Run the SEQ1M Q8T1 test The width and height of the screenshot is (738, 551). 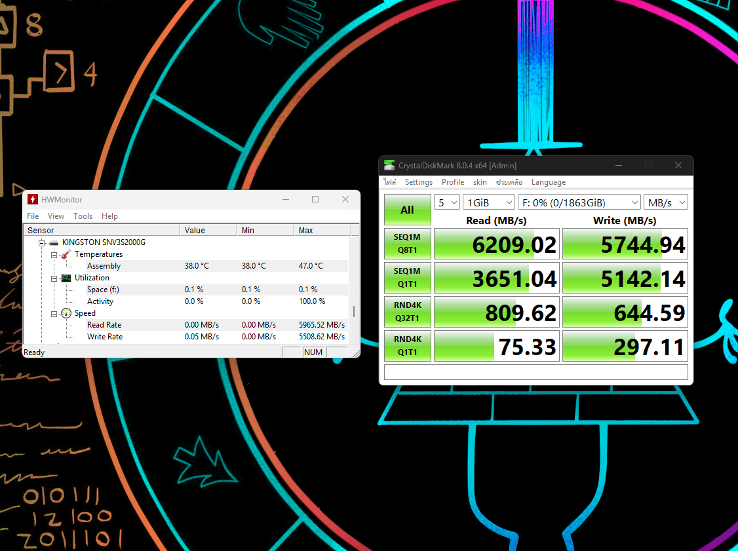(407, 244)
